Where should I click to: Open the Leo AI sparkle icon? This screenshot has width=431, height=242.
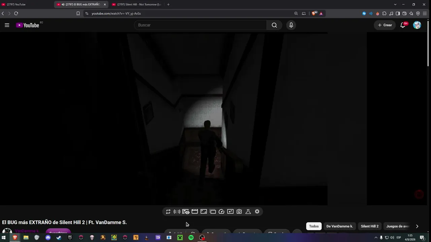pyautogui.click(x=411, y=13)
